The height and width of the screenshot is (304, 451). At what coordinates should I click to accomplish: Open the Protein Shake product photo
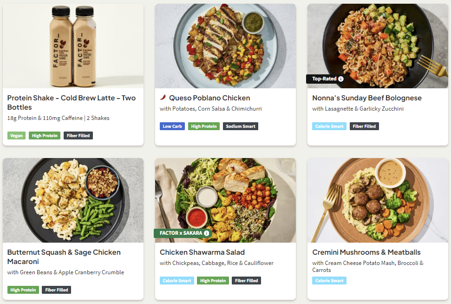point(73,46)
